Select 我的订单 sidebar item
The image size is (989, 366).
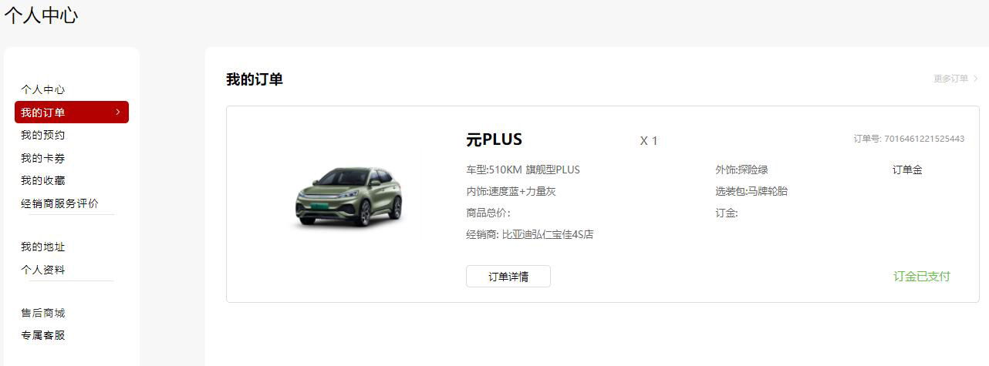pos(72,112)
